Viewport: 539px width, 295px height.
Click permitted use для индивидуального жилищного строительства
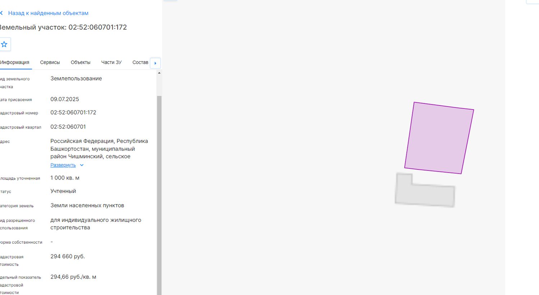(x=96, y=224)
